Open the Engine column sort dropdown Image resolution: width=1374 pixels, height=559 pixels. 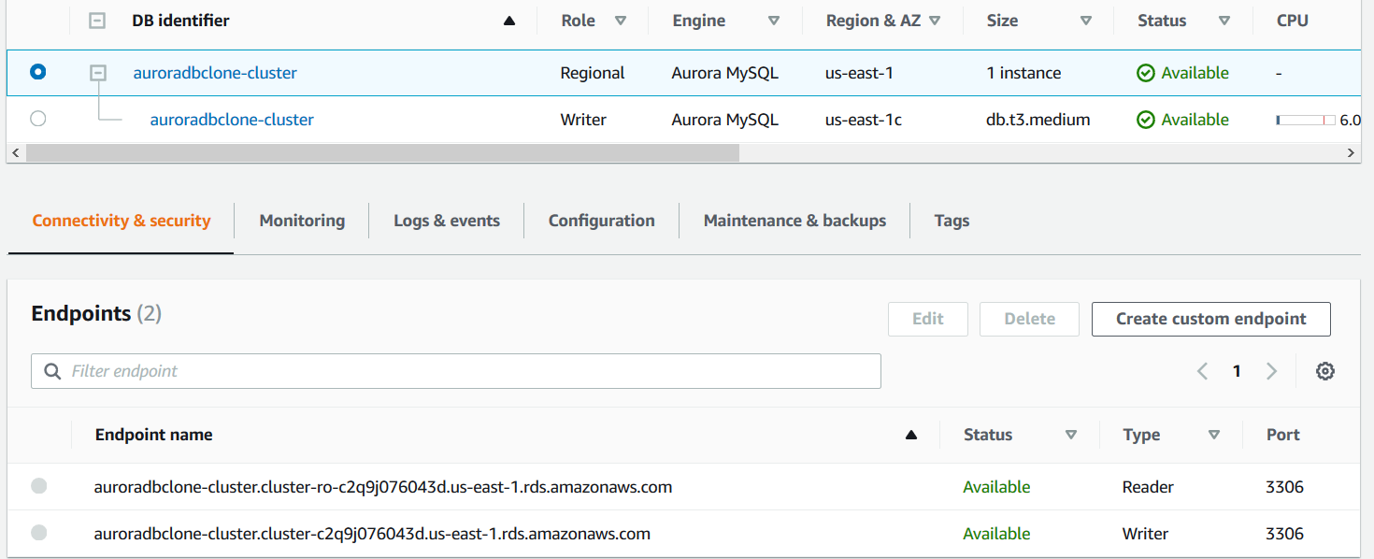774,21
